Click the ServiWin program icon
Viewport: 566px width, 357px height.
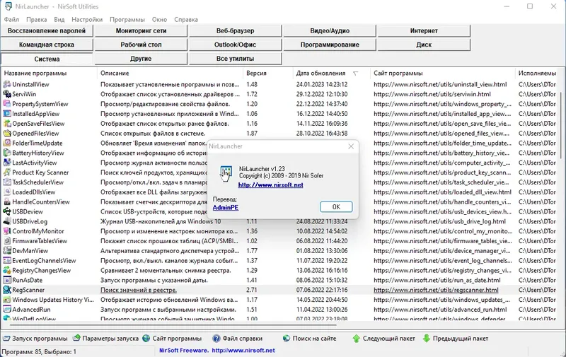click(7, 94)
